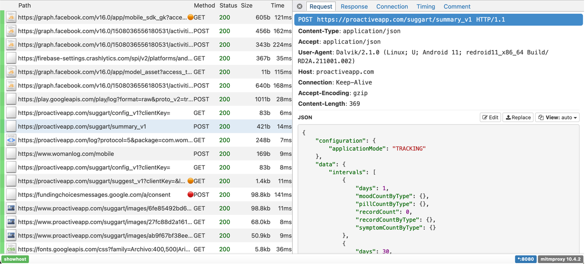Click orange marker on mobile_sdk_gk request
This screenshot has width=585, height=265.
(190, 17)
